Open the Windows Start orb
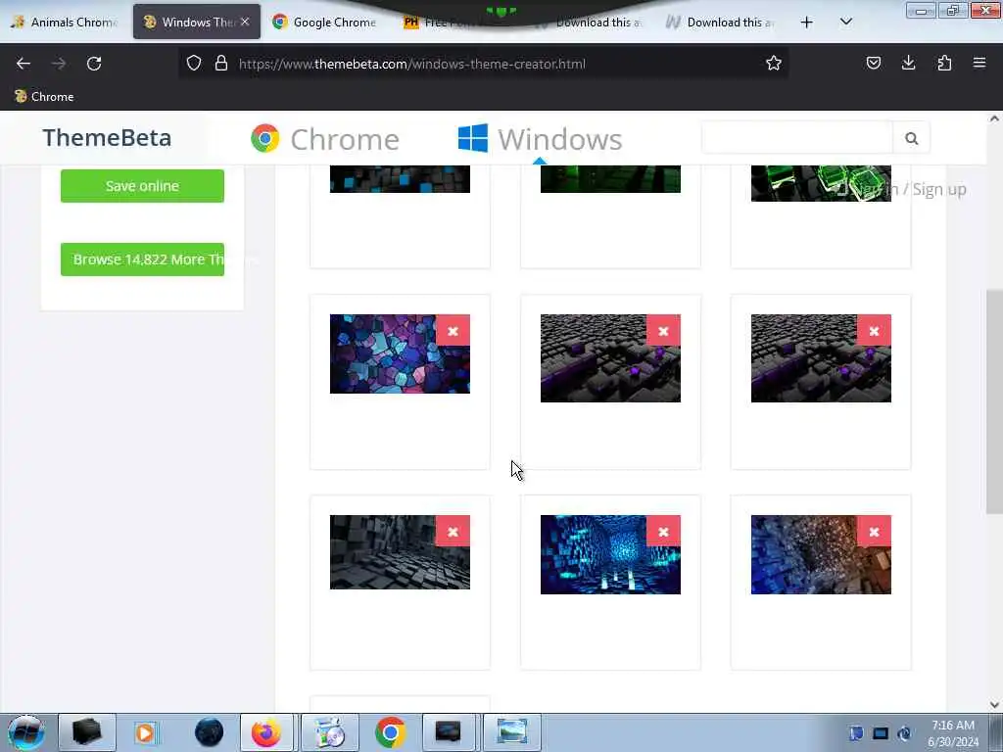1003x752 pixels. pyautogui.click(x=26, y=732)
